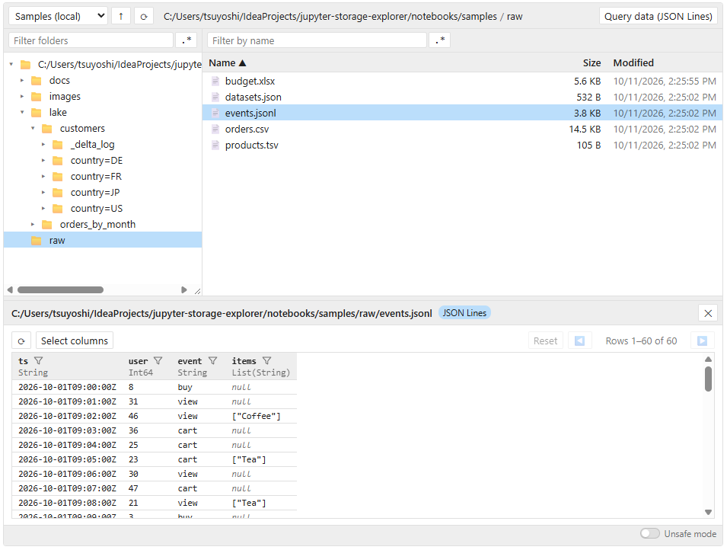The width and height of the screenshot is (727, 550).
Task: Expand the docs folder
Action: [22, 81]
